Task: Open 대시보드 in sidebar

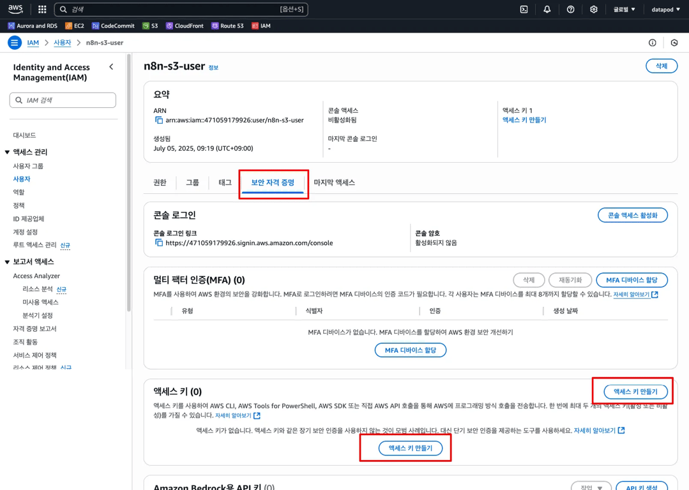Action: (x=24, y=135)
